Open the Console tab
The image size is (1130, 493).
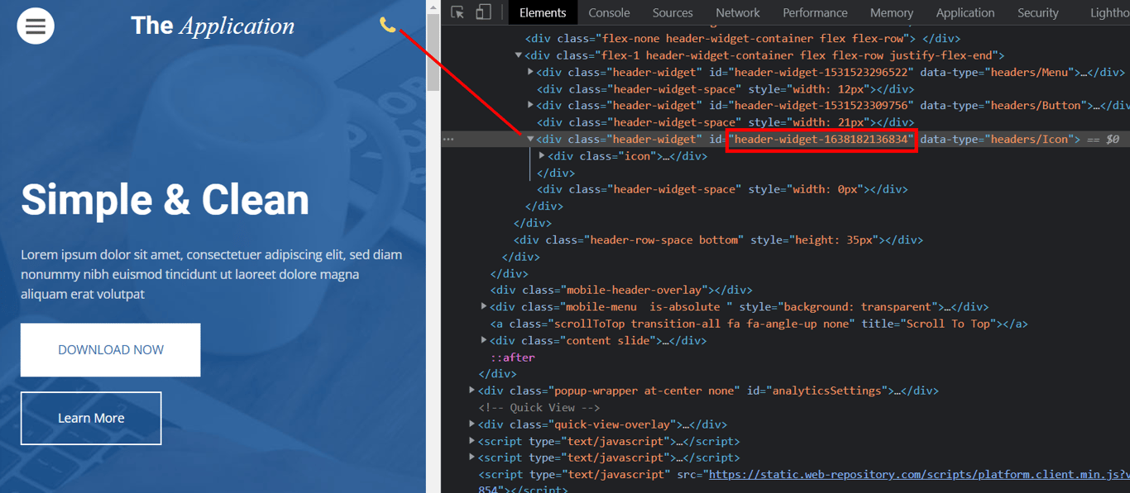[609, 12]
